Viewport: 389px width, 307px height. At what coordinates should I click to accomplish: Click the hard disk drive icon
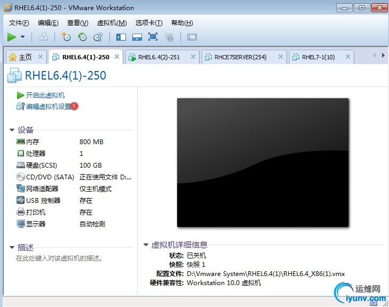21,165
